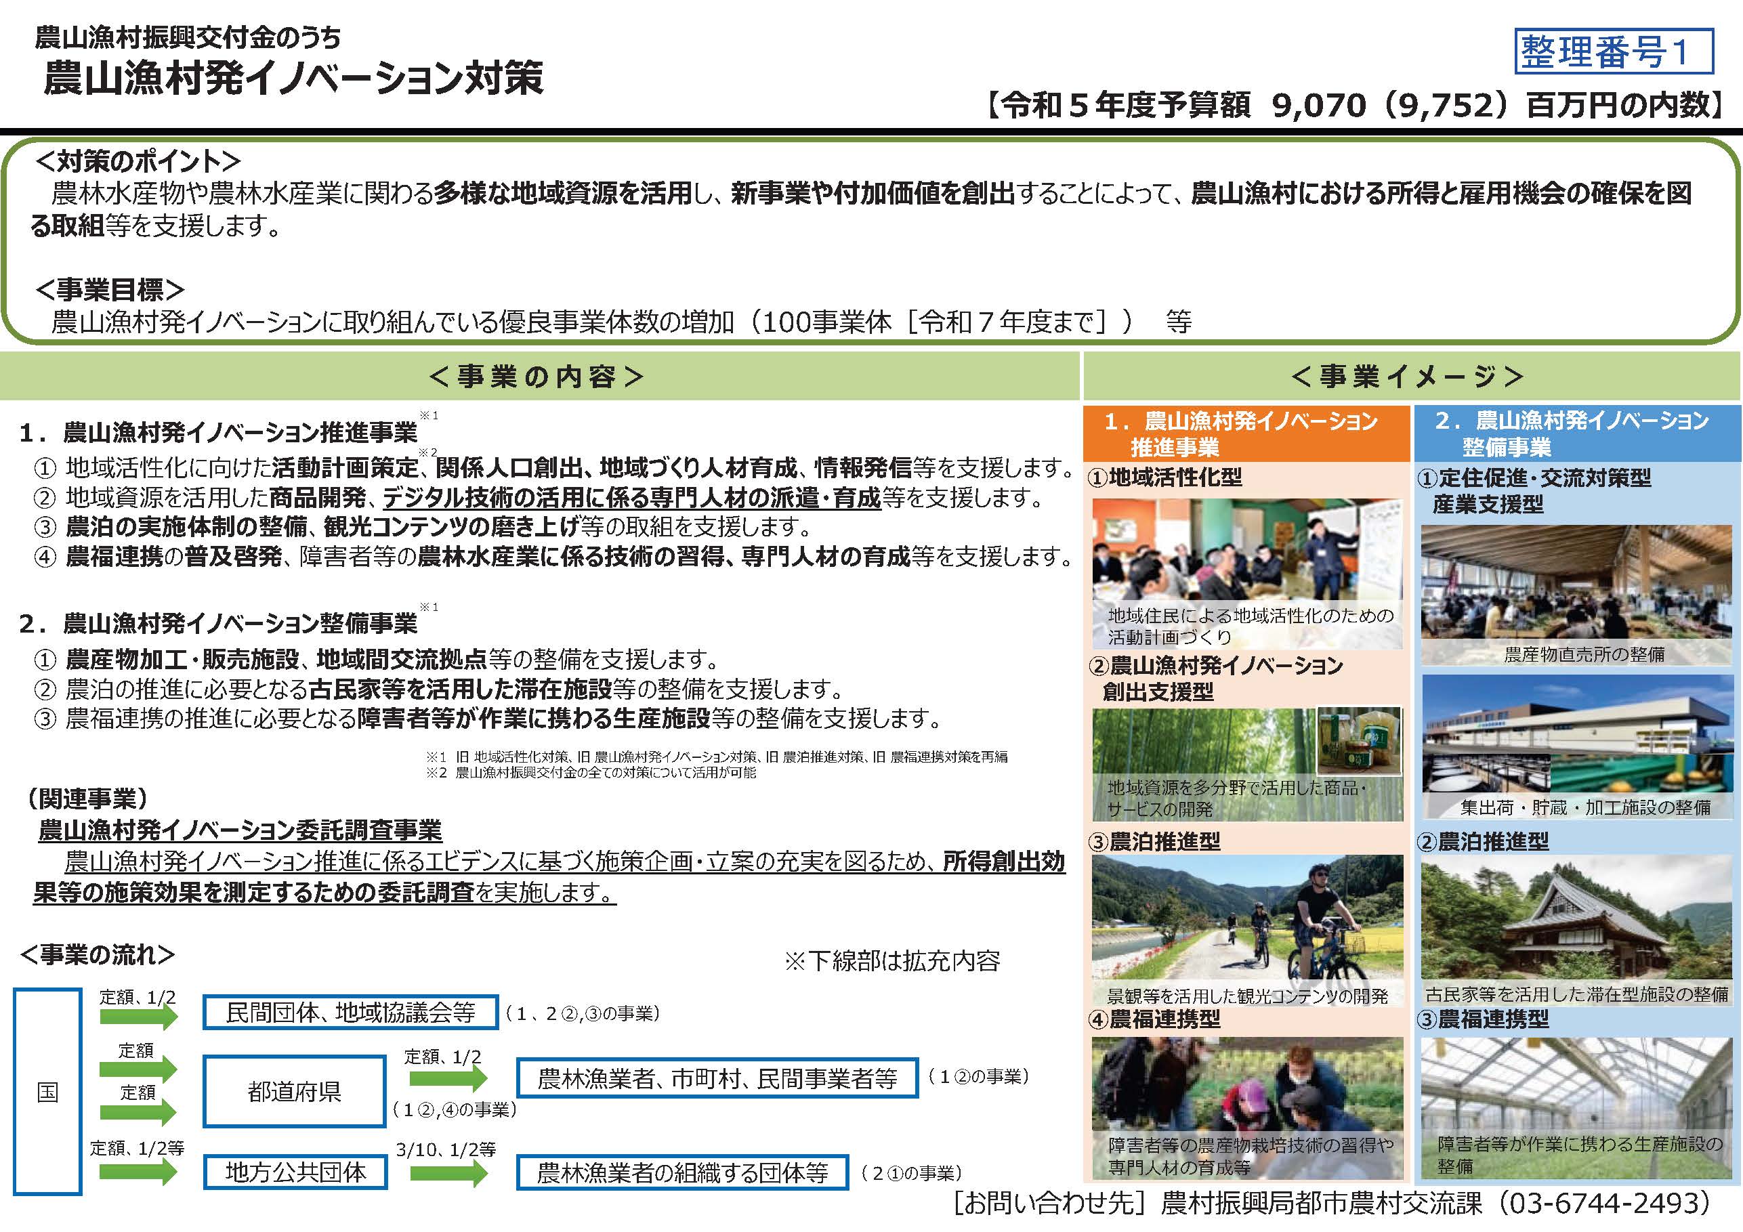Click the <事業イメージ> header bar
The image size is (1743, 1232).
point(1413,376)
